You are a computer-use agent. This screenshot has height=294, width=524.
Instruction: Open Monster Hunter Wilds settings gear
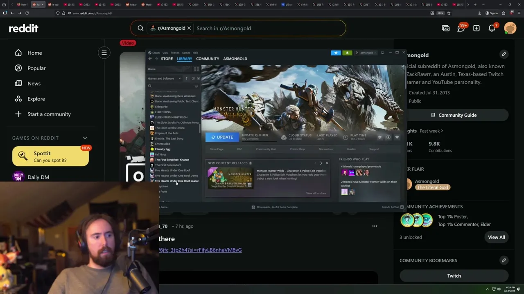coord(379,137)
